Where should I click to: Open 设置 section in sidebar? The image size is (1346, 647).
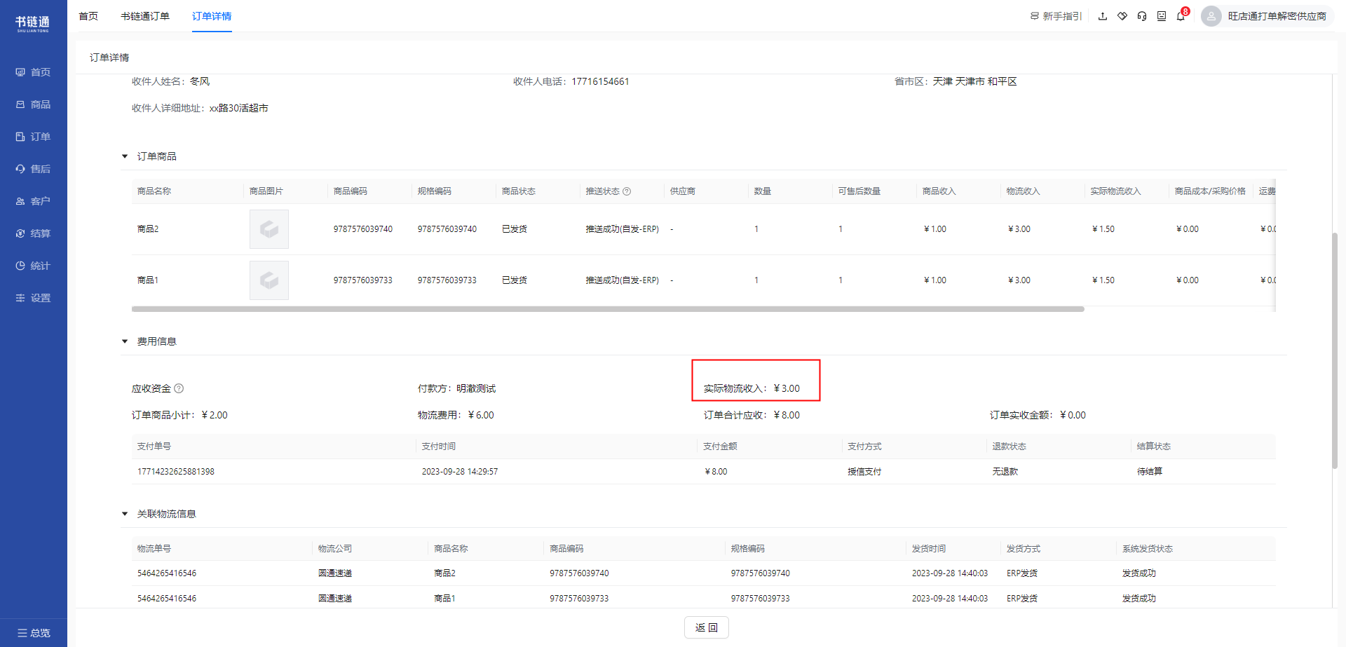pos(33,298)
